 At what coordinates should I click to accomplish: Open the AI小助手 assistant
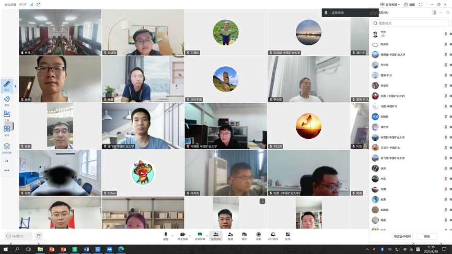click(273, 236)
